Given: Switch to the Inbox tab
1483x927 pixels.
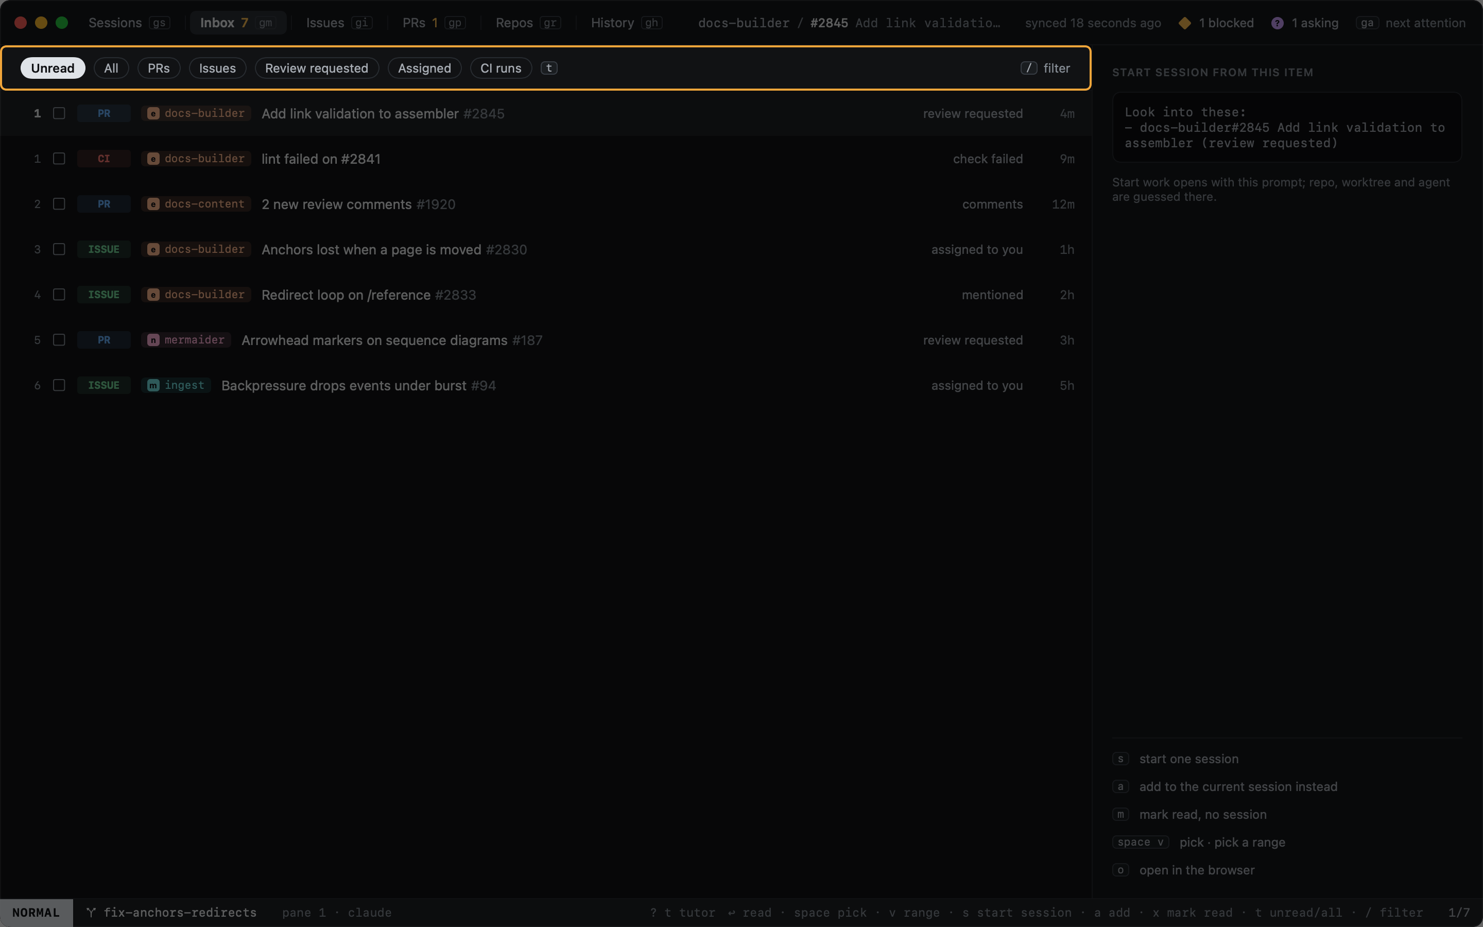Looking at the screenshot, I should coord(237,23).
